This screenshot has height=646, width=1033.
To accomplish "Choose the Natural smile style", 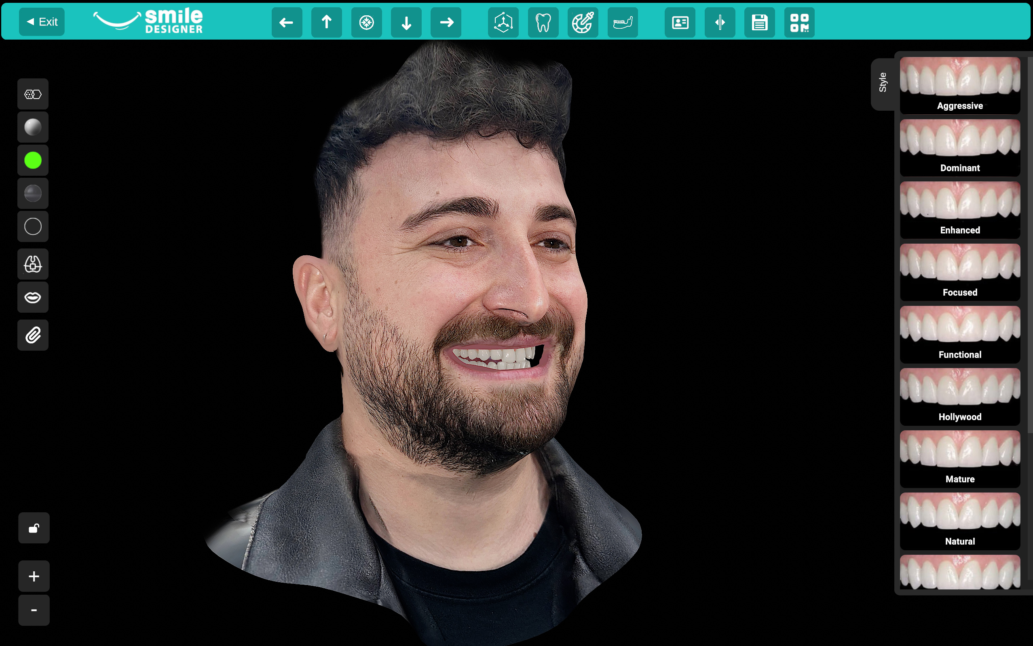I will tap(960, 522).
